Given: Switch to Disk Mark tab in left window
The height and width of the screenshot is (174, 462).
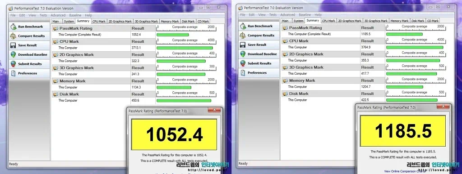Looking at the screenshot, I should [188, 22].
